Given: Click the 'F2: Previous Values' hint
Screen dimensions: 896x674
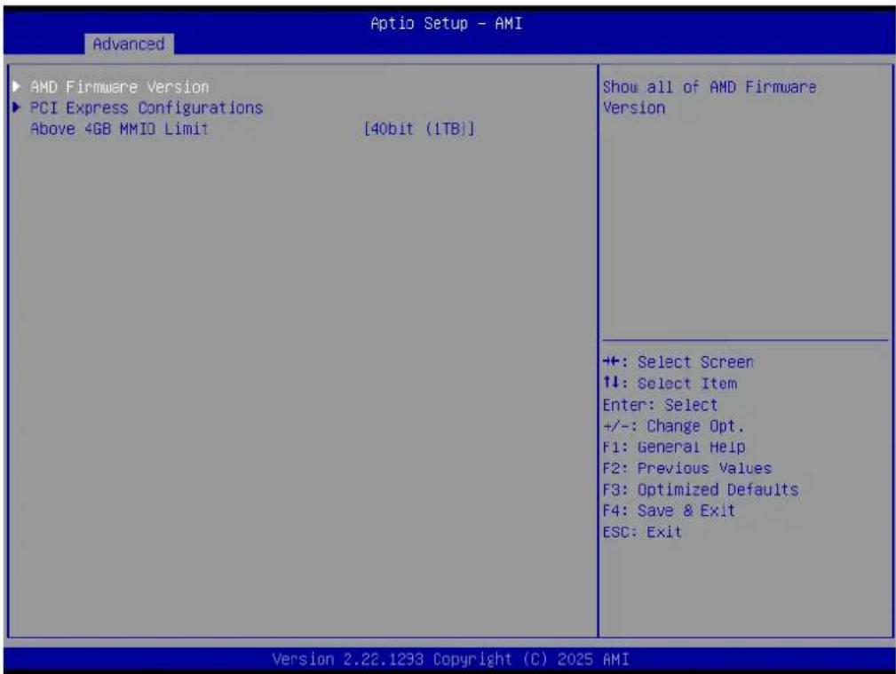Looking at the screenshot, I should pyautogui.click(x=686, y=468).
